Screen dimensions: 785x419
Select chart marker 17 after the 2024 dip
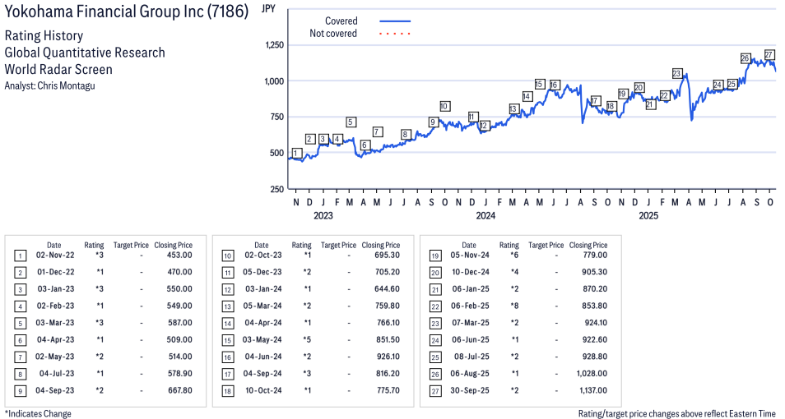pos(595,101)
